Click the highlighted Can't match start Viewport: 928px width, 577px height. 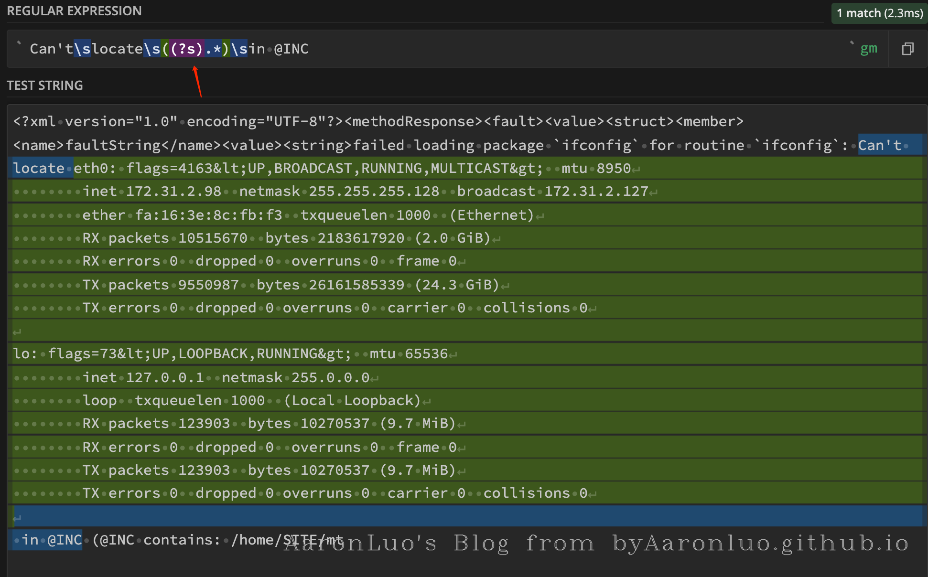[879, 145]
